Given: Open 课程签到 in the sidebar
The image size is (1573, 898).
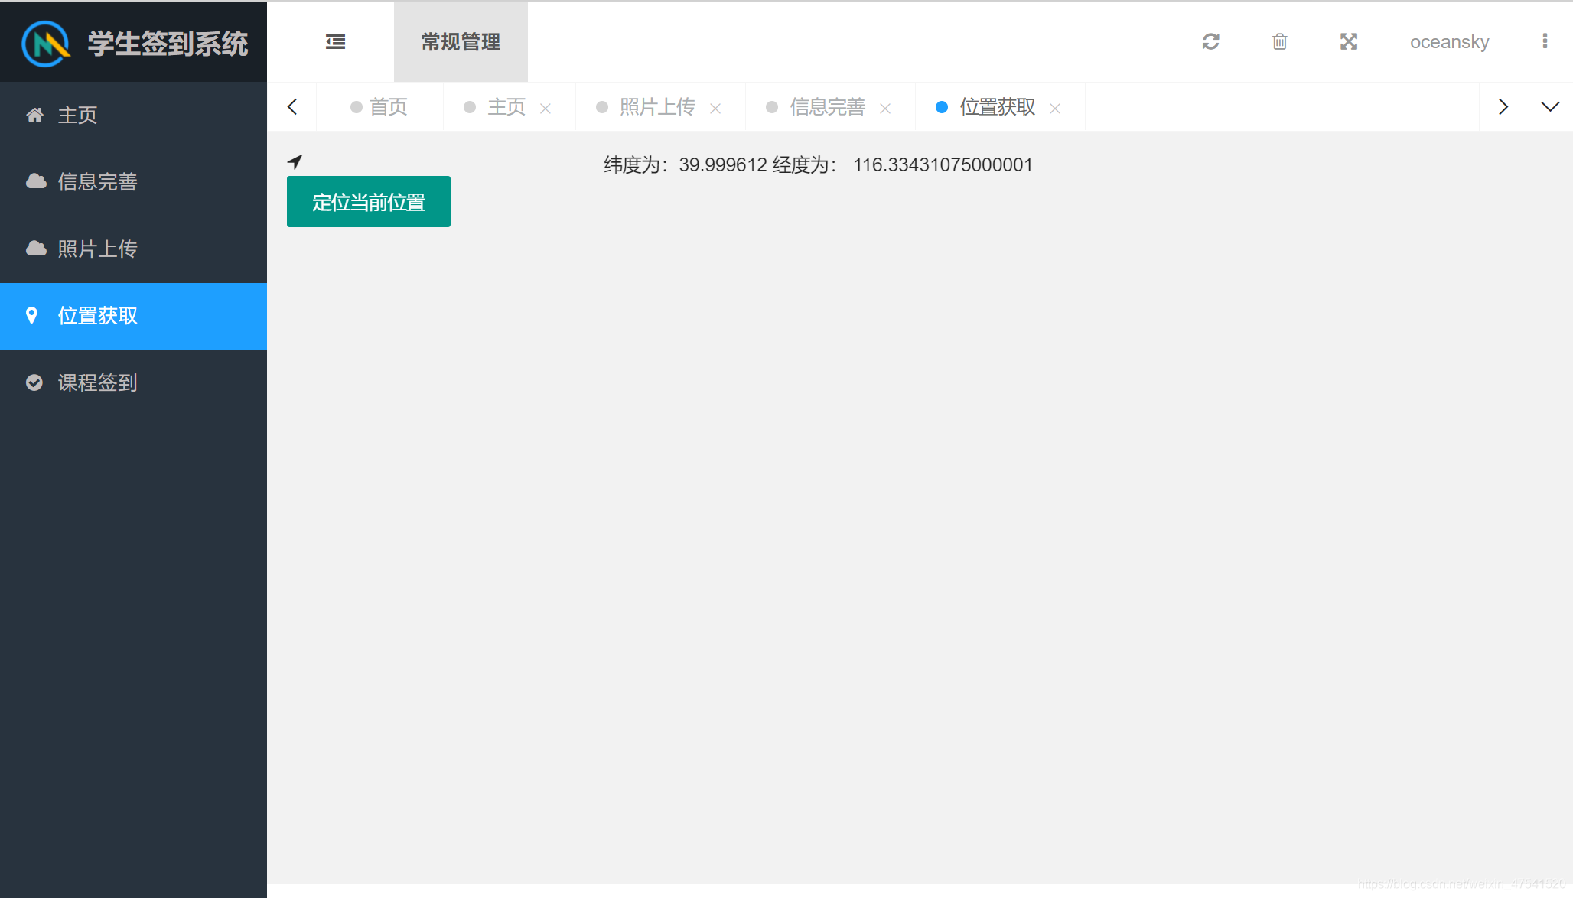Looking at the screenshot, I should (x=133, y=382).
